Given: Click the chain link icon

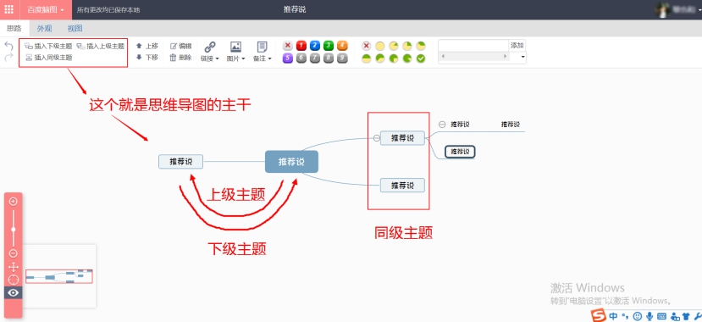Looking at the screenshot, I should point(209,47).
